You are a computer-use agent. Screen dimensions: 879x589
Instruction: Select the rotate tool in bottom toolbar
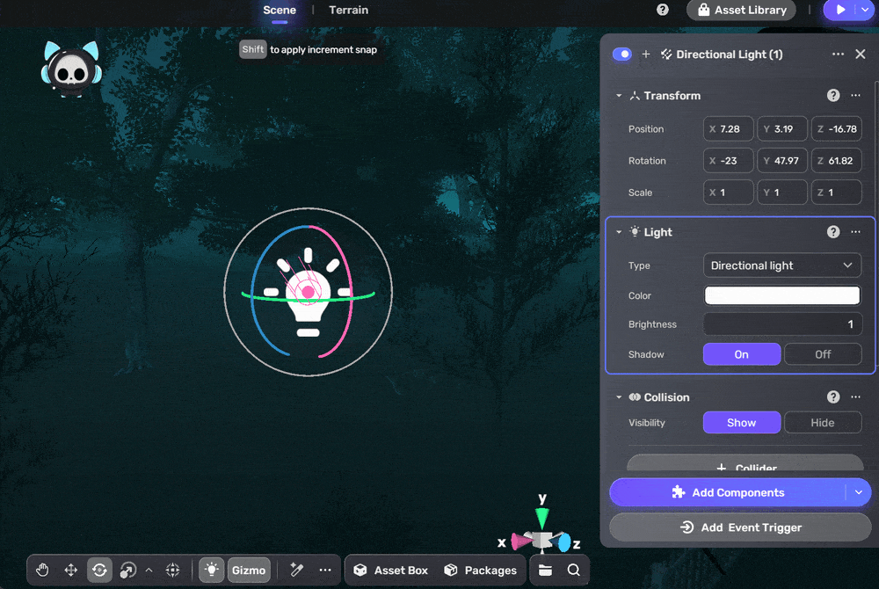(99, 571)
